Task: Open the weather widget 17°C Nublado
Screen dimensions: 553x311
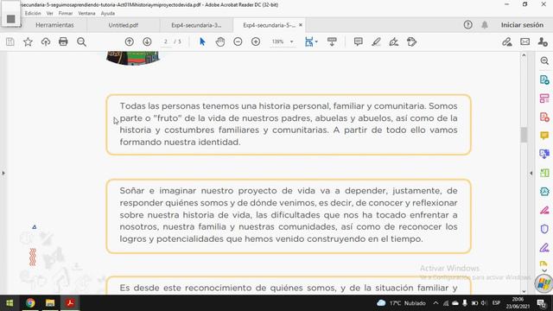Action: (401, 303)
